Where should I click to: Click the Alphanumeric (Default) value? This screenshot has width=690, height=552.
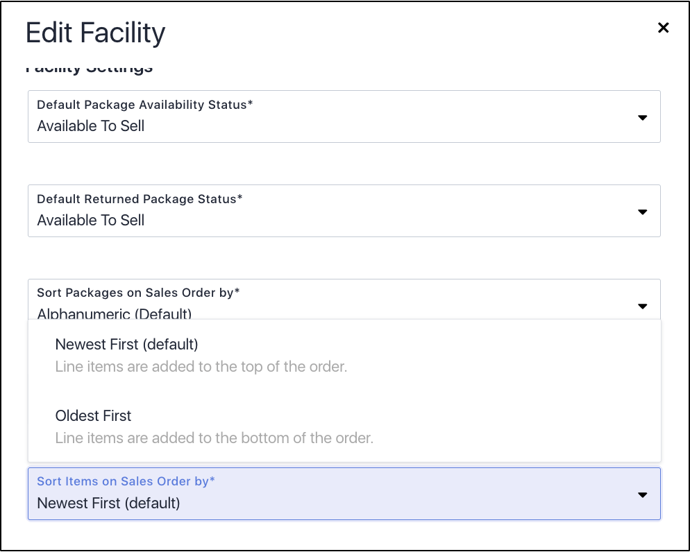pyautogui.click(x=115, y=313)
